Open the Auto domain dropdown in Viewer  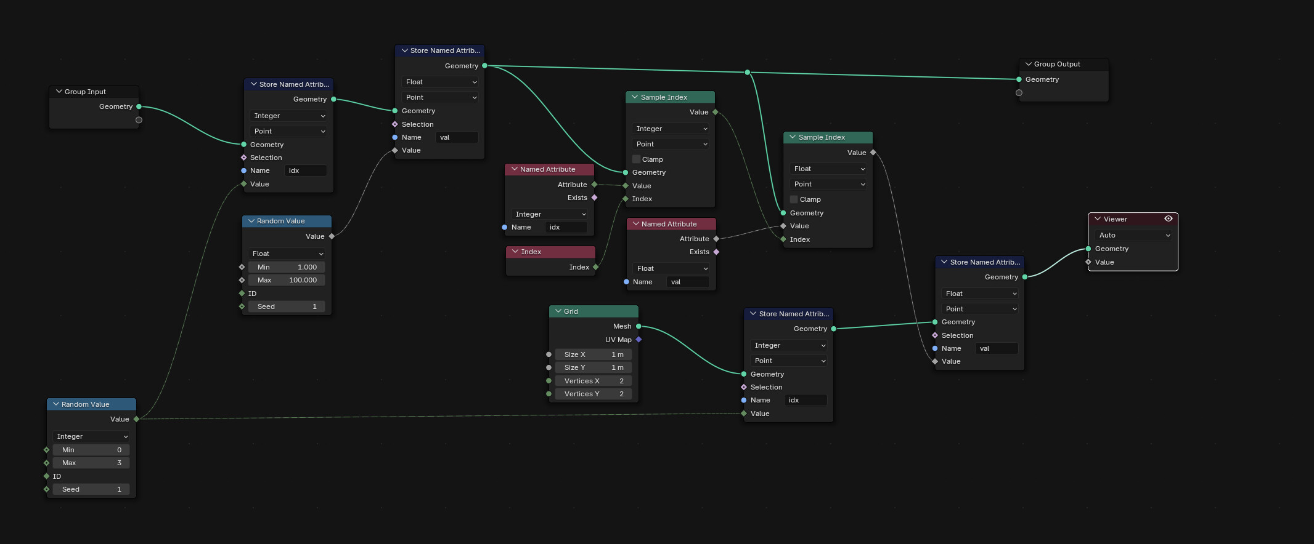tap(1133, 235)
